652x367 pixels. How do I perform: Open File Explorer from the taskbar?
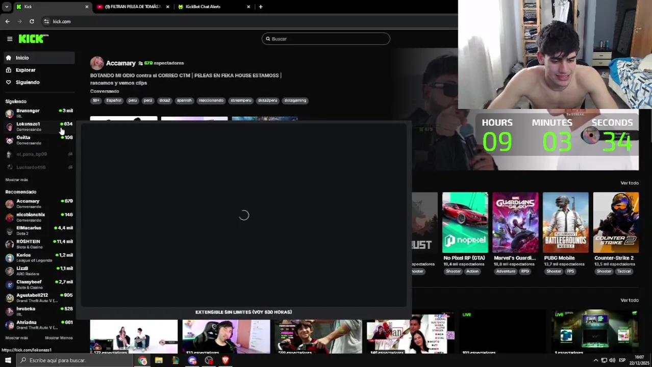pyautogui.click(x=159, y=360)
